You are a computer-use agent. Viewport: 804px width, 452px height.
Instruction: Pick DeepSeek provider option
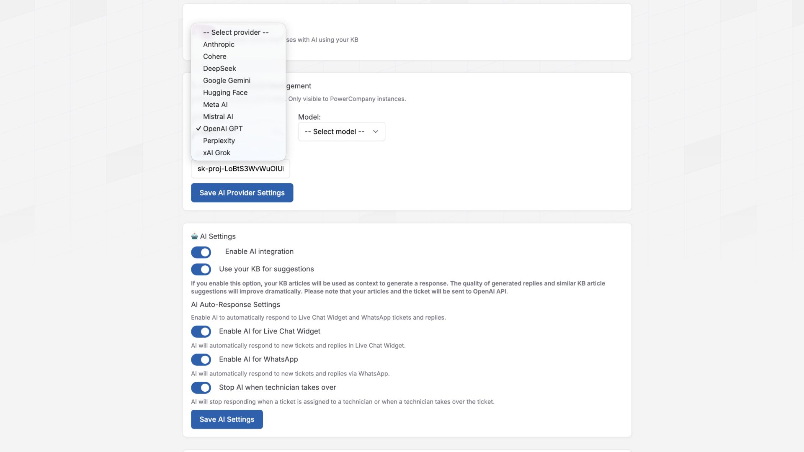tap(219, 69)
